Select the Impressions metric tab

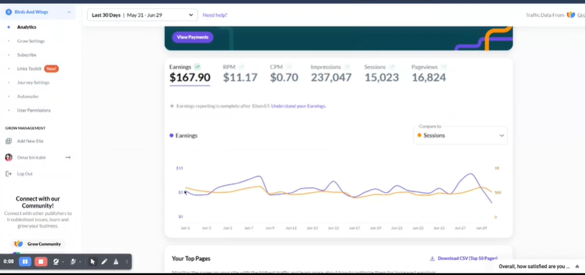tap(332, 73)
